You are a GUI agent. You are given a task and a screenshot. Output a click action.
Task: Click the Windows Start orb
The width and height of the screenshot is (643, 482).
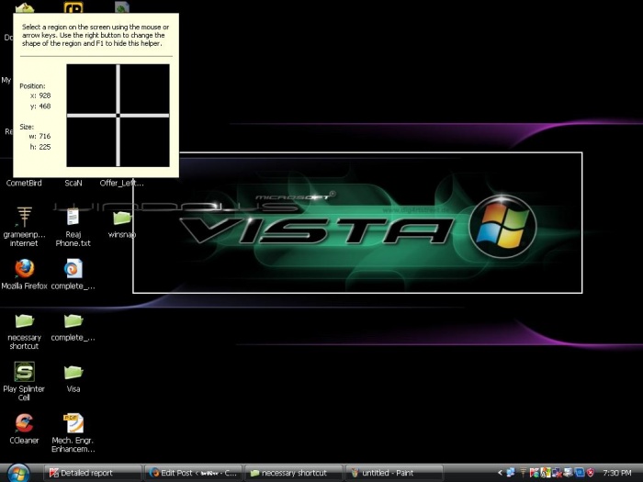pyautogui.click(x=18, y=473)
